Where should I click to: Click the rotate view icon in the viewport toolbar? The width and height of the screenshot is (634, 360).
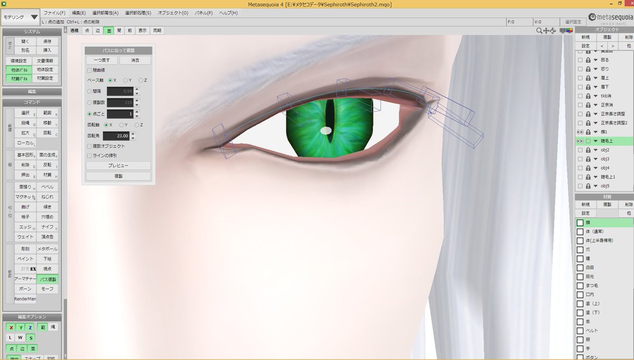(553, 31)
